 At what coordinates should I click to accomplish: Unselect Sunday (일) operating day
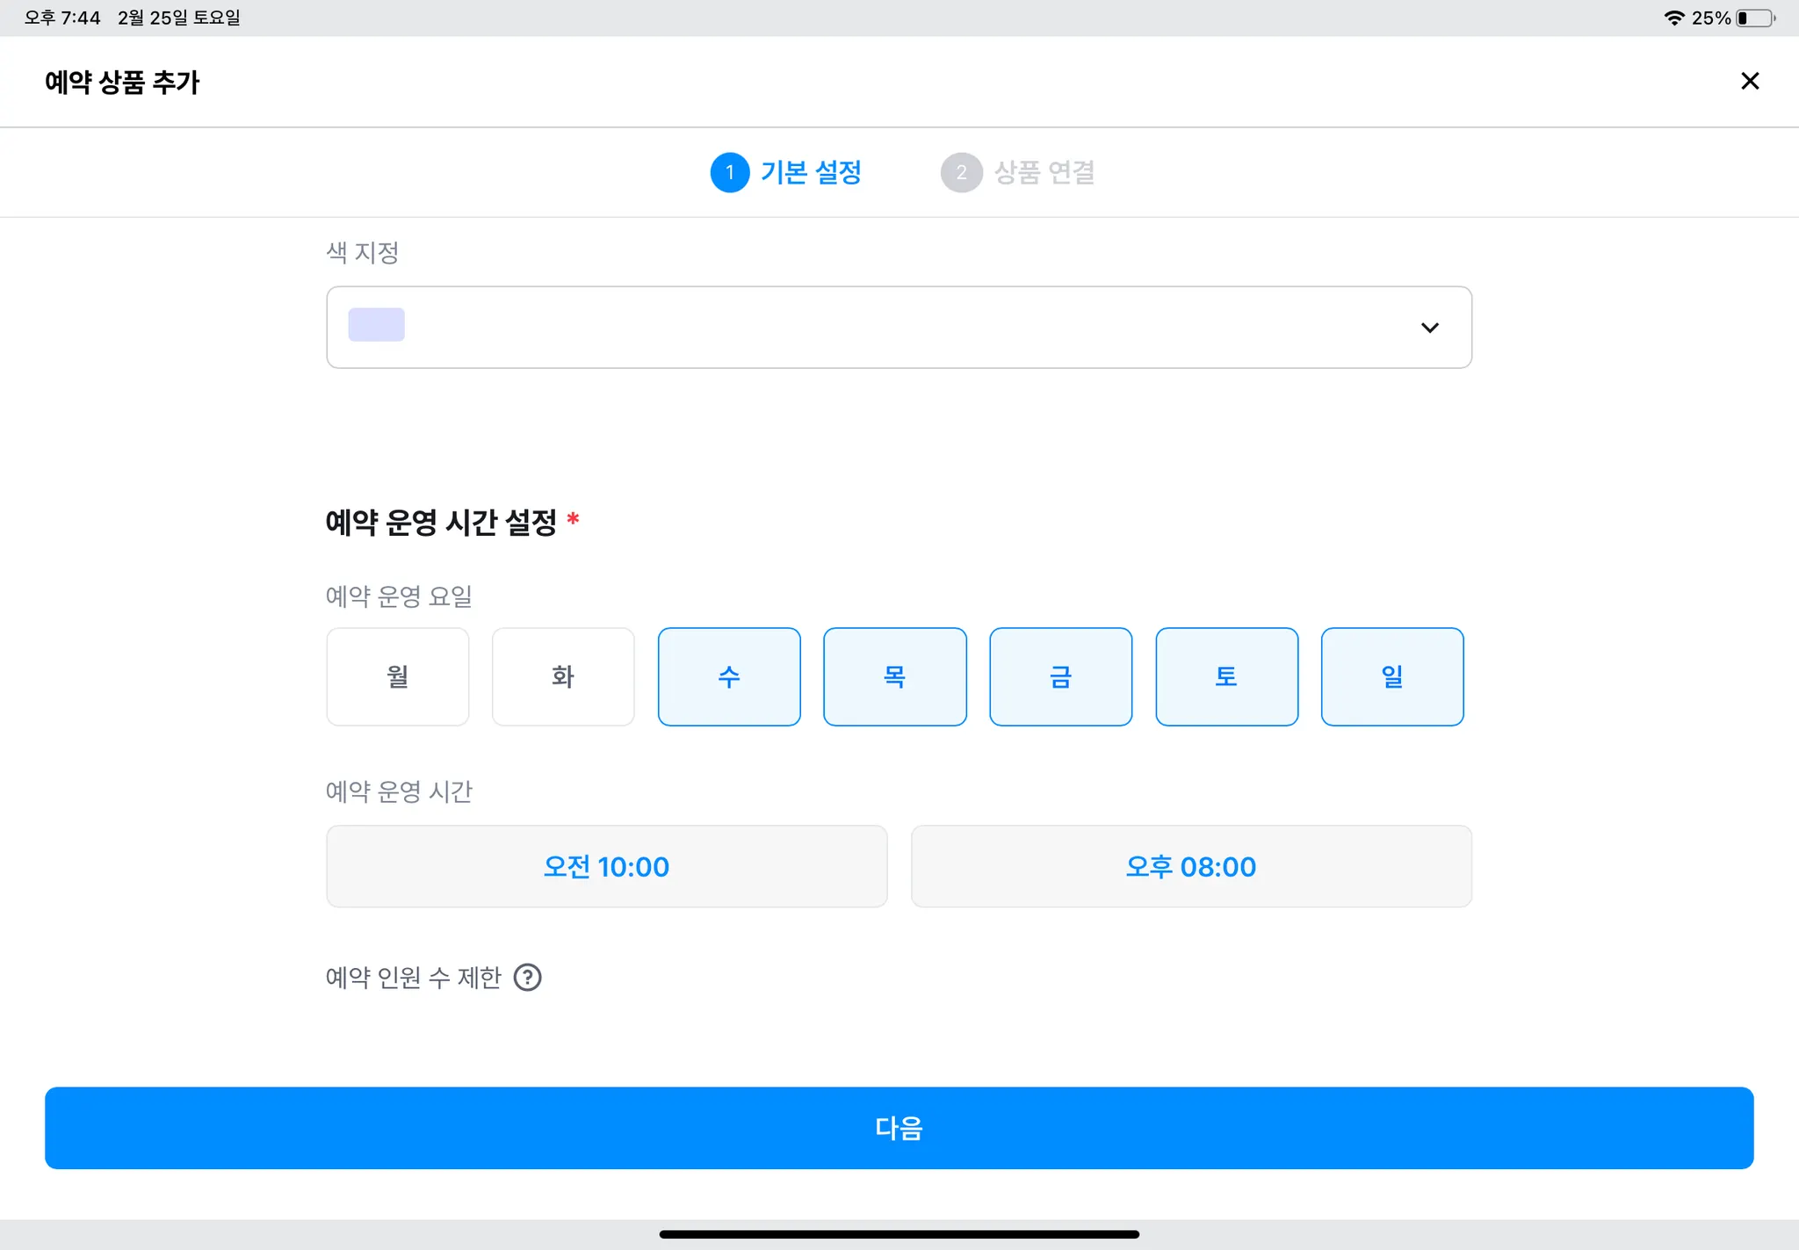1391,676
